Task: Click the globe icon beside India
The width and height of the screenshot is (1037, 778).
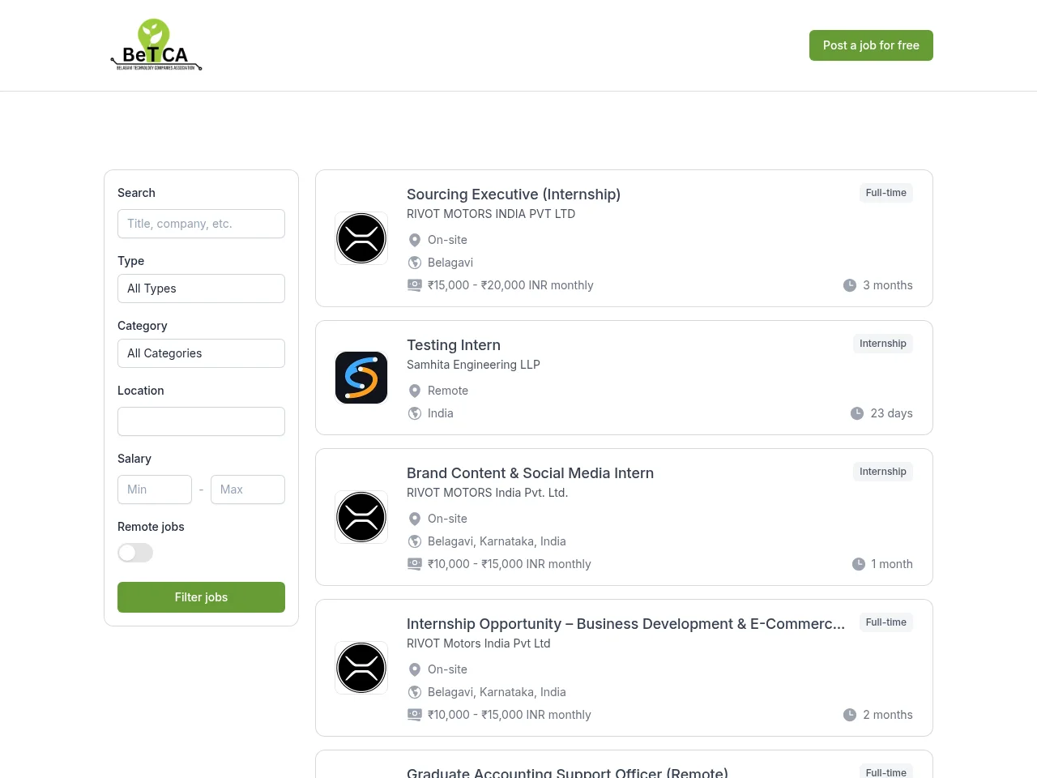Action: click(x=415, y=413)
